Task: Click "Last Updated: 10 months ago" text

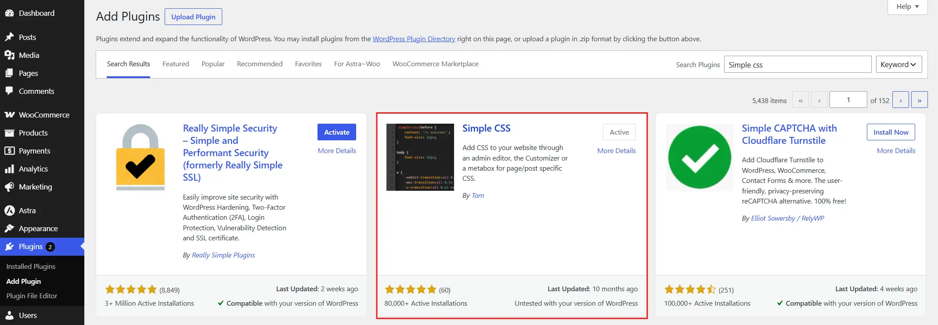Action: [592, 289]
